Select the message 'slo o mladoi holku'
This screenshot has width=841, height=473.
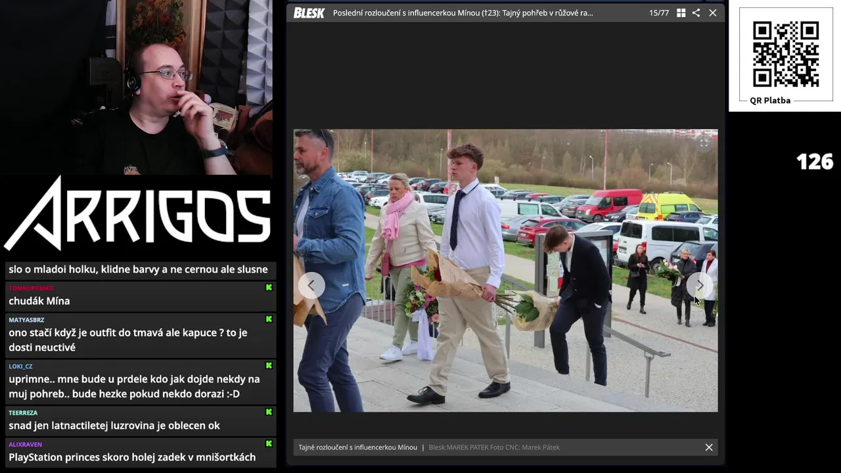138,269
